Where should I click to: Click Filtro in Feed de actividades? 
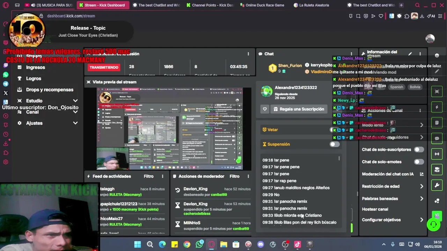tap(148, 176)
